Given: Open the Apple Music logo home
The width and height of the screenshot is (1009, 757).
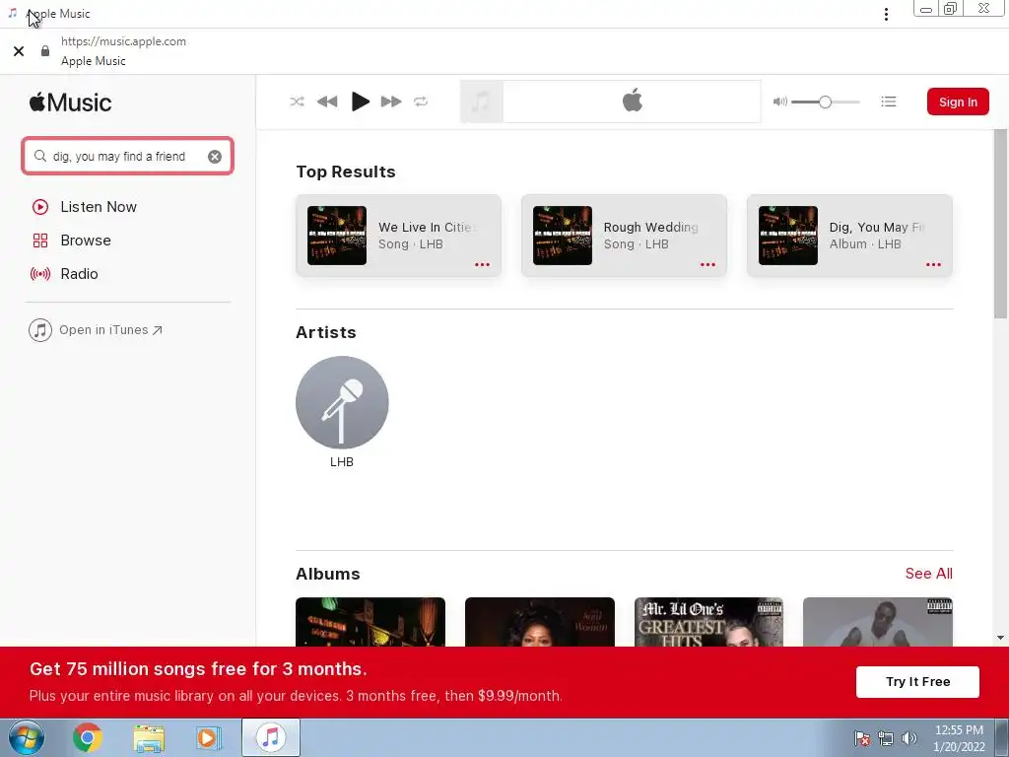Looking at the screenshot, I should (70, 103).
